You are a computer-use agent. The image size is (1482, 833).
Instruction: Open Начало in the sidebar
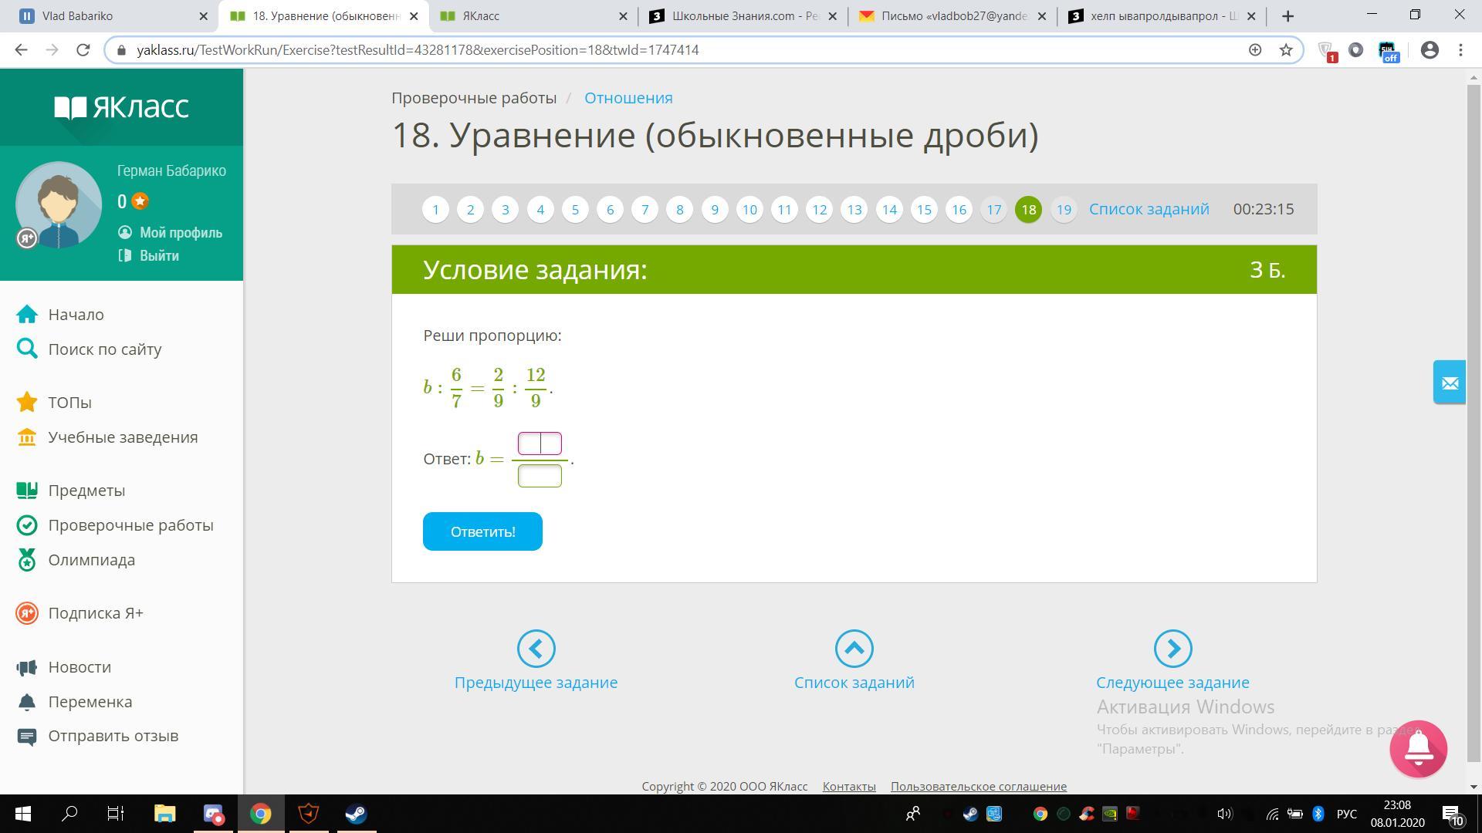click(76, 315)
